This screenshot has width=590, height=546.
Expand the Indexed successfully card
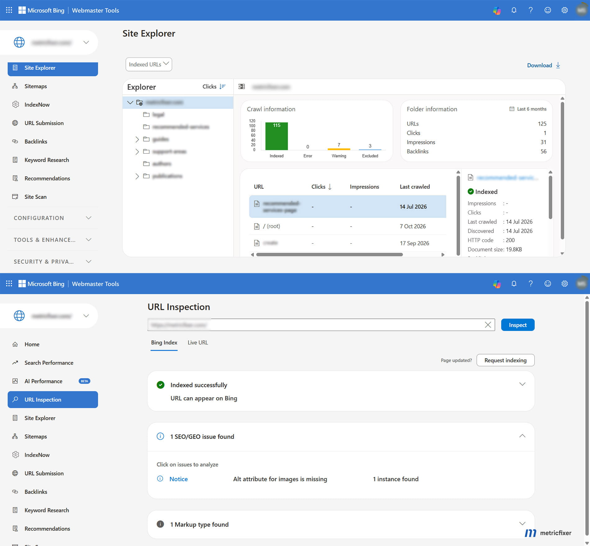coord(522,384)
